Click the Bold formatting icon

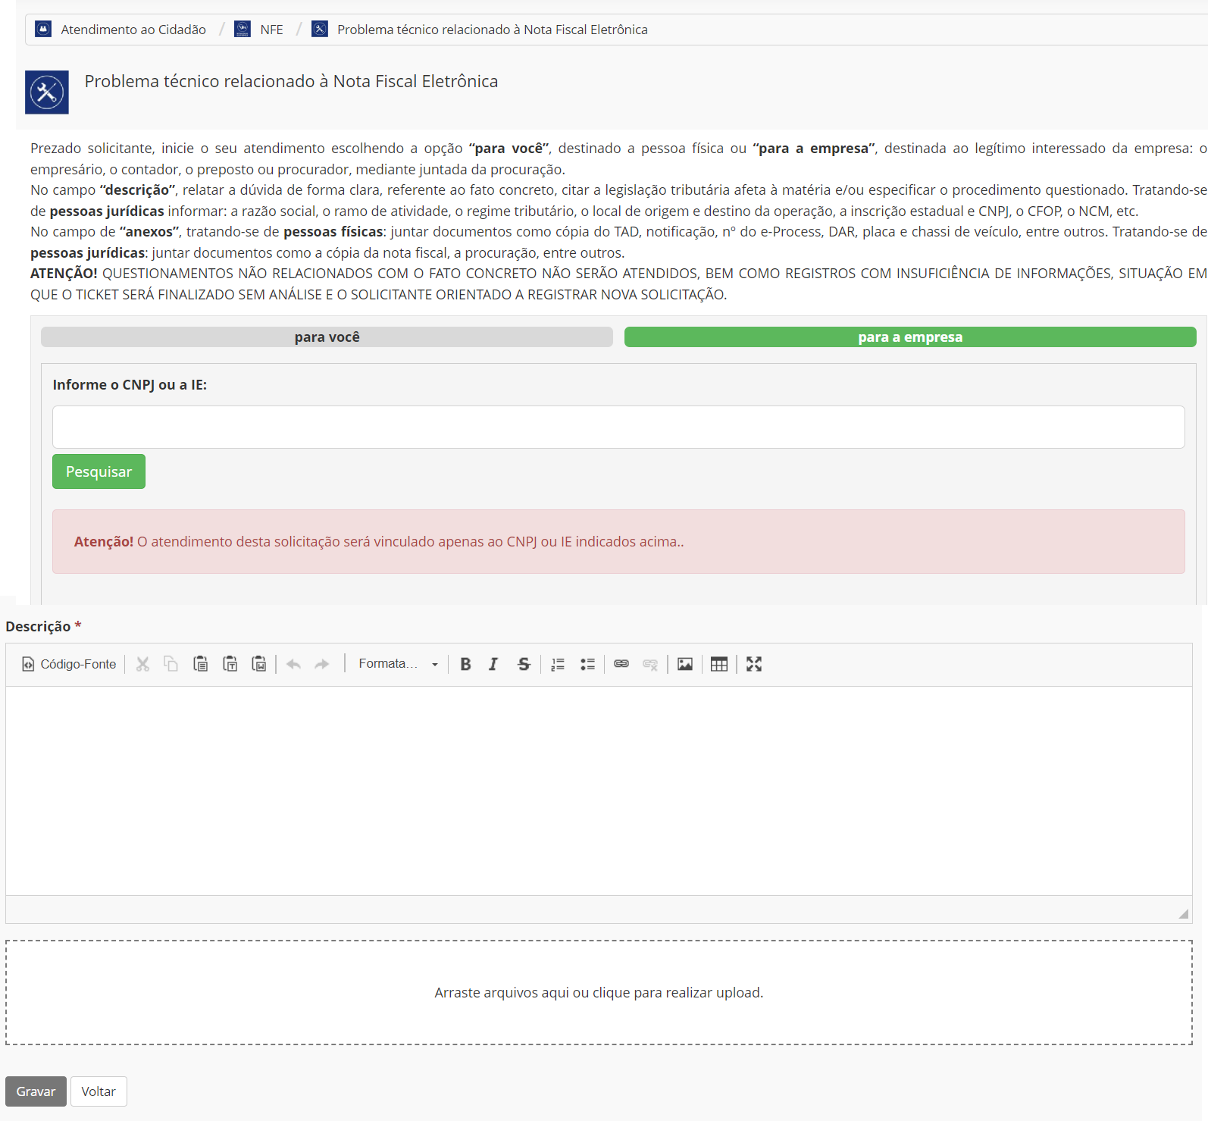click(x=465, y=664)
